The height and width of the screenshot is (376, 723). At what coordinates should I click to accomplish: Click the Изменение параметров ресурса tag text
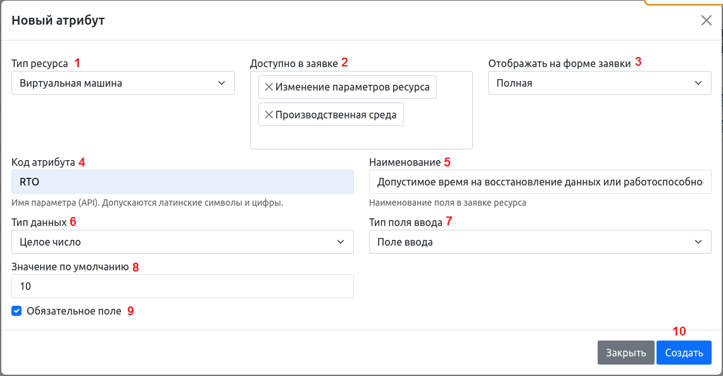(353, 87)
